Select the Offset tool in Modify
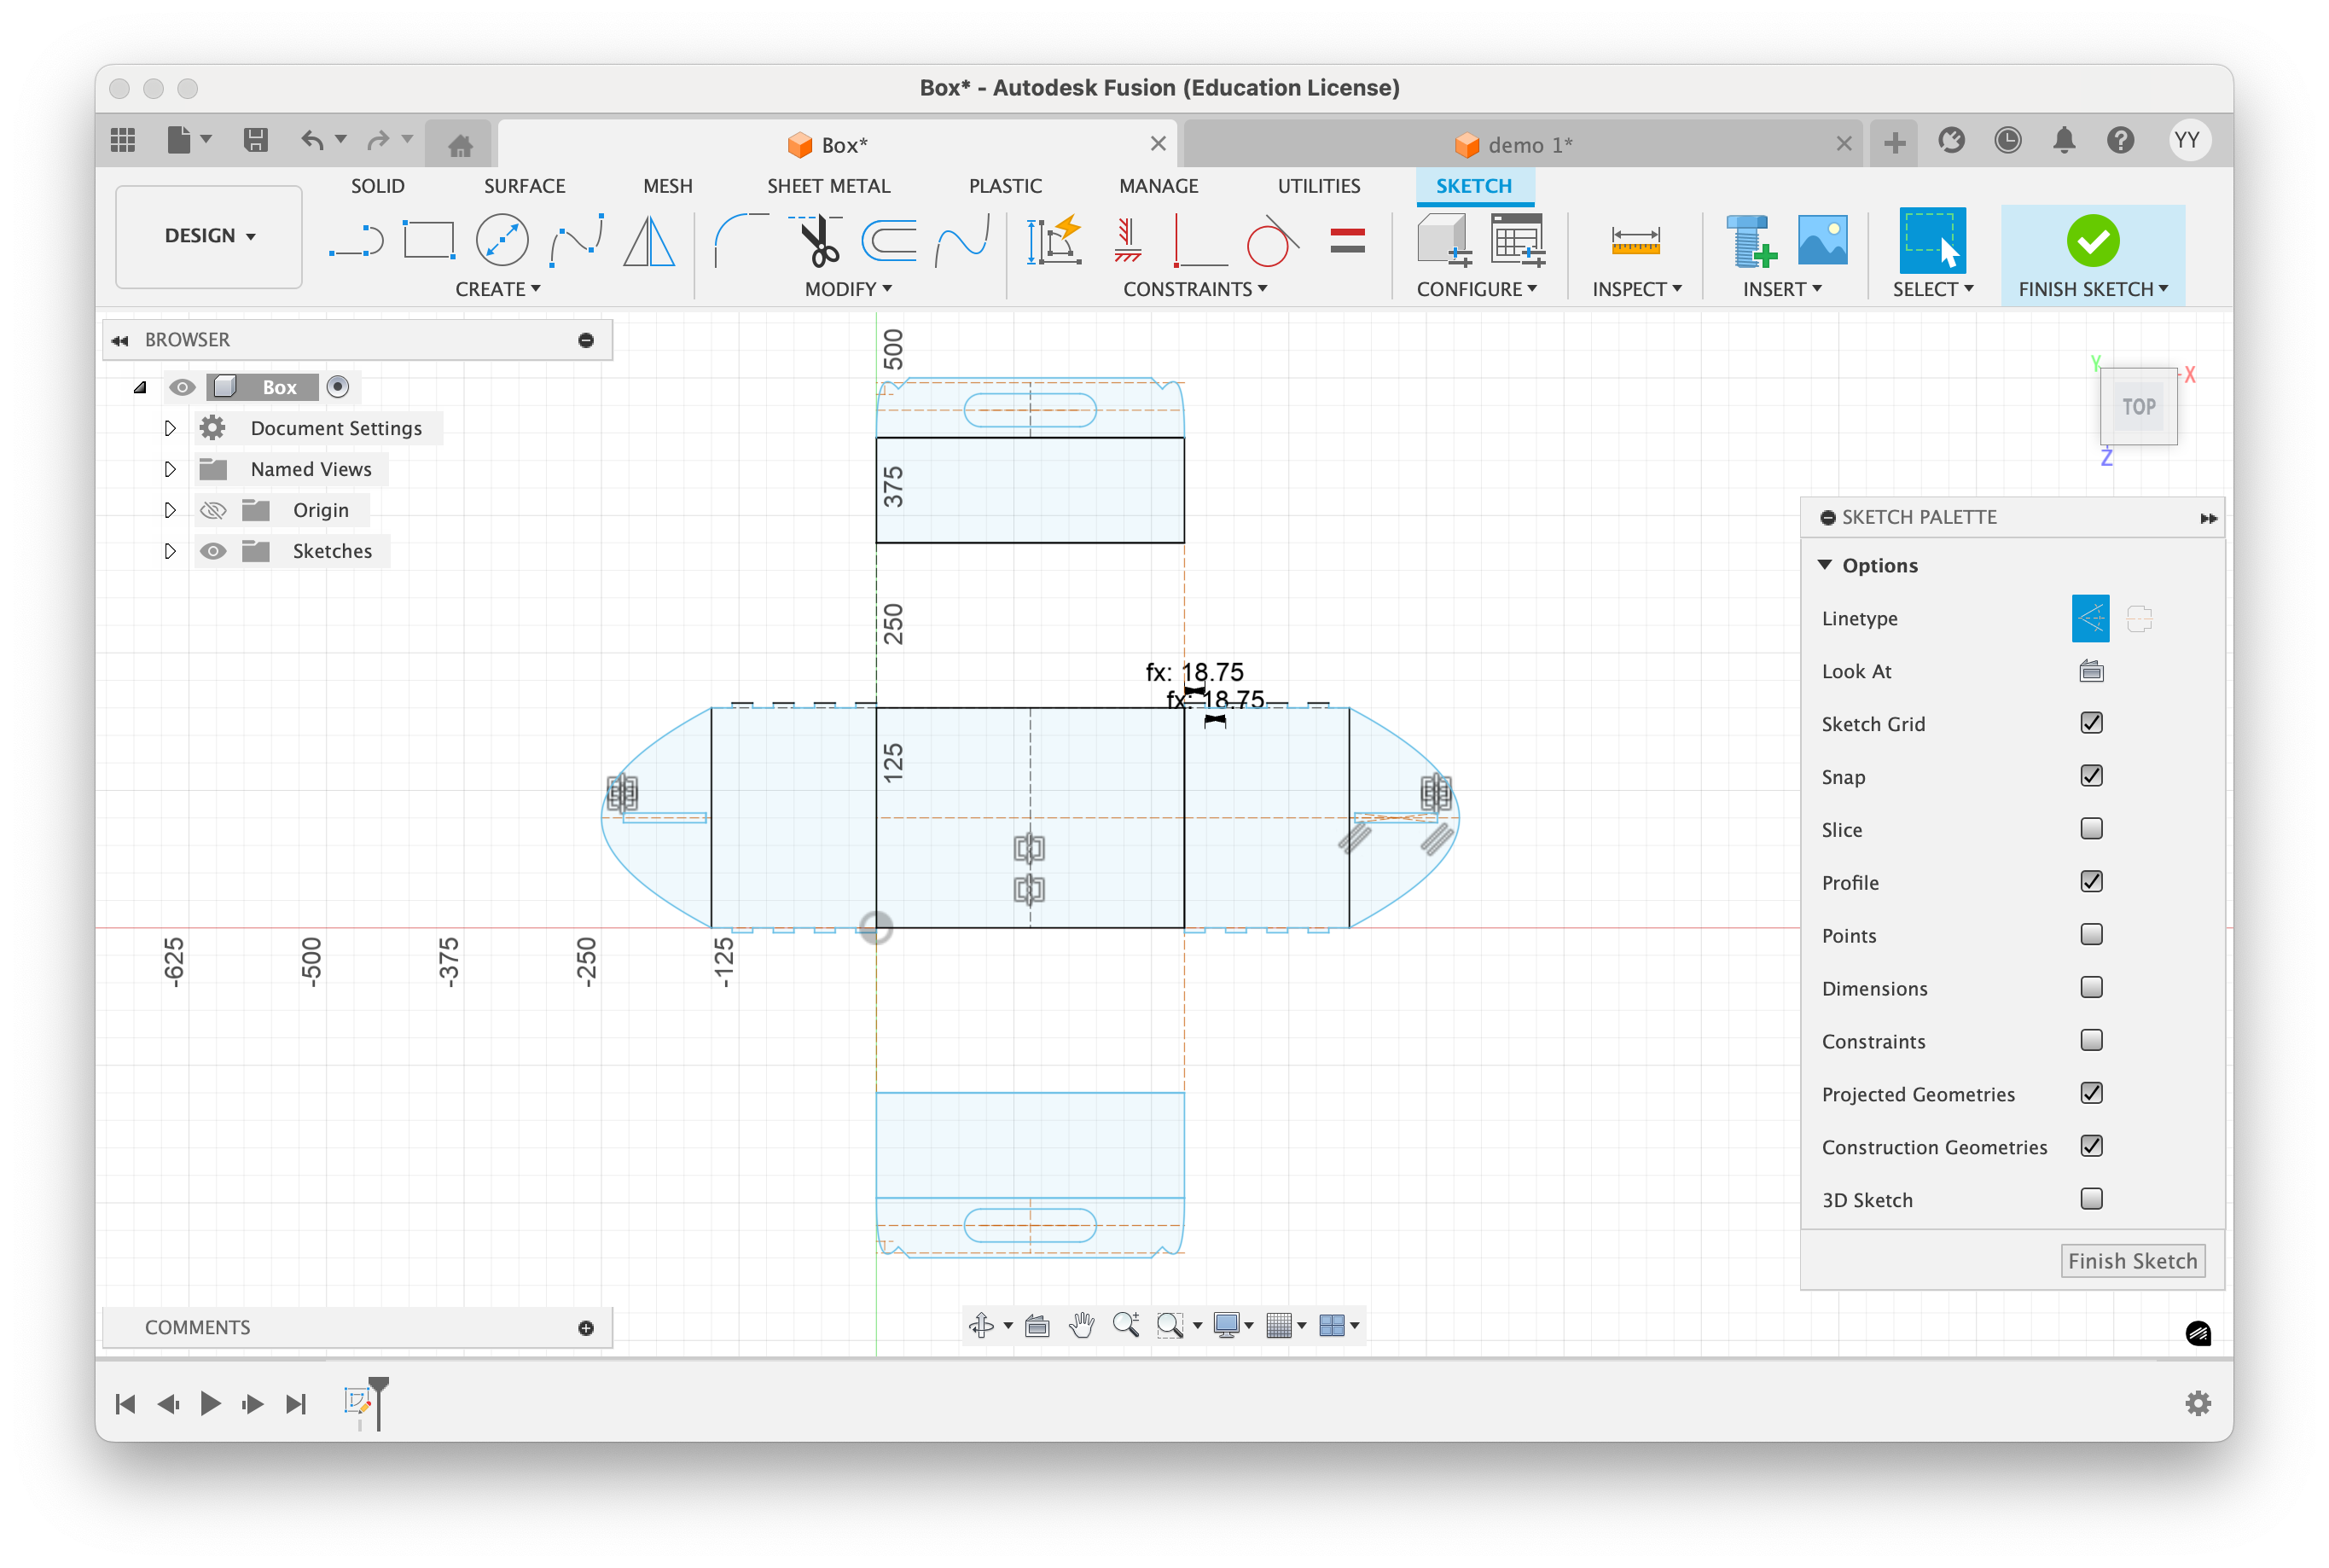The width and height of the screenshot is (2329, 1568). pos(889,241)
